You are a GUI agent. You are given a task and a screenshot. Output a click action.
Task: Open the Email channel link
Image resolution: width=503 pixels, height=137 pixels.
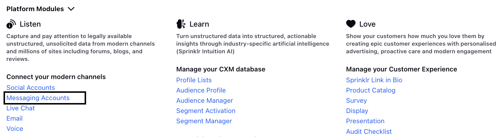coord(14,119)
